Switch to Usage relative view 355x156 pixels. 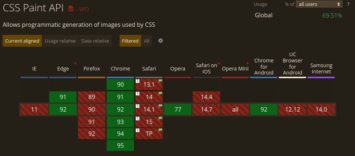[x=60, y=41]
